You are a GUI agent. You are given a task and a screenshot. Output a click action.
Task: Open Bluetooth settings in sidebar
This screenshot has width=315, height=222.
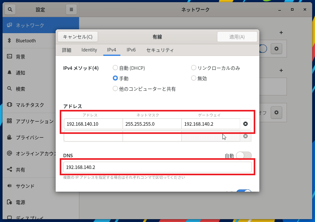[x=26, y=40]
